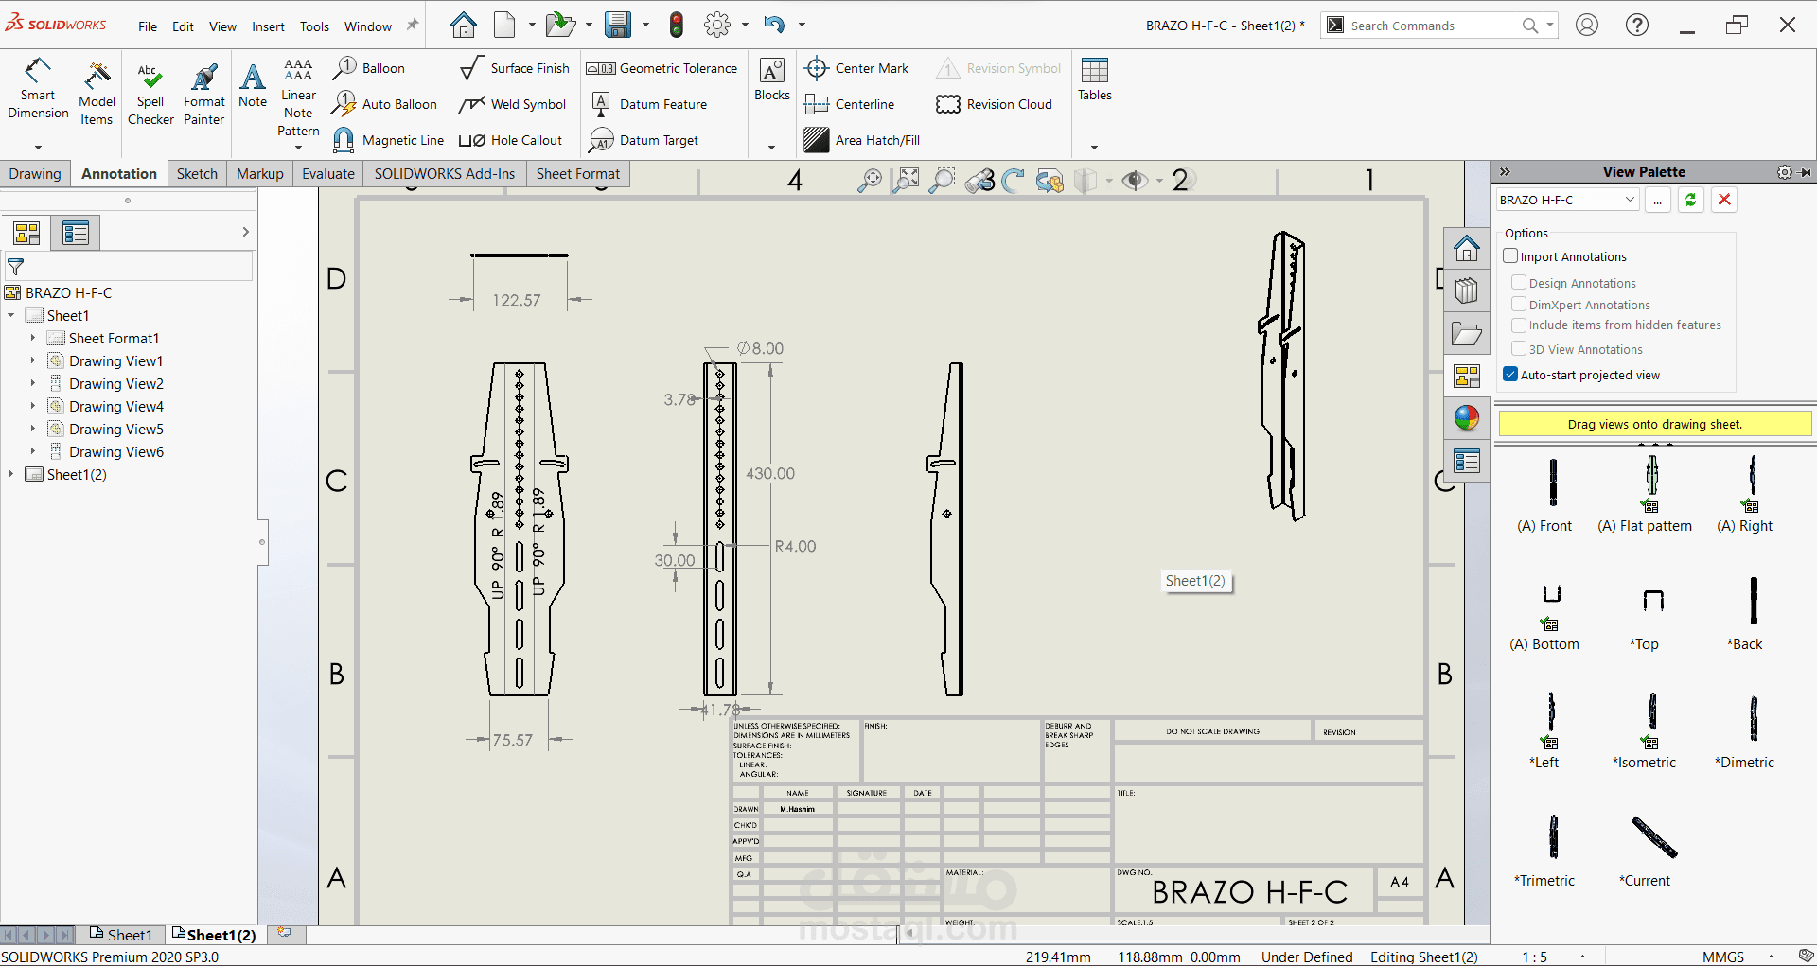Image resolution: width=1817 pixels, height=966 pixels.
Task: Switch to the Drawing tab
Action: pos(35,174)
